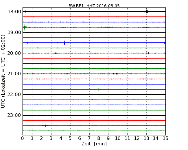Click x-axis tick label 0
The image size is (188, 150).
click(x=23, y=138)
